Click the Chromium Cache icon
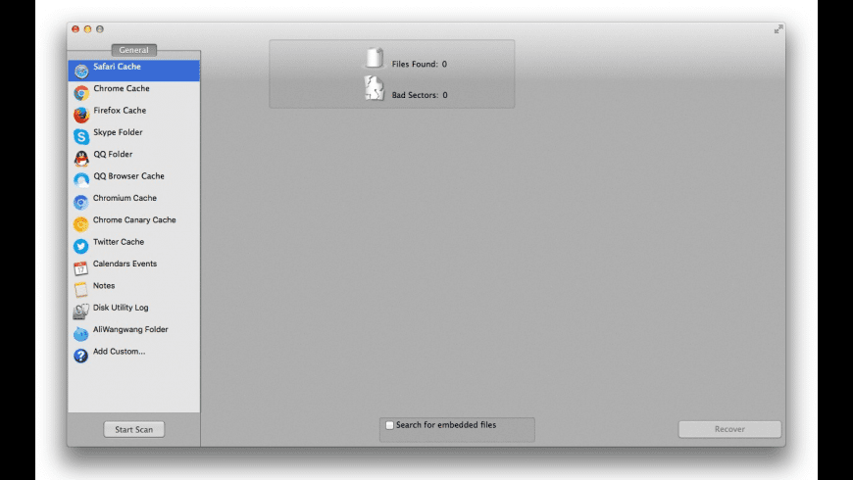Image resolution: width=853 pixels, height=480 pixels. 81,202
